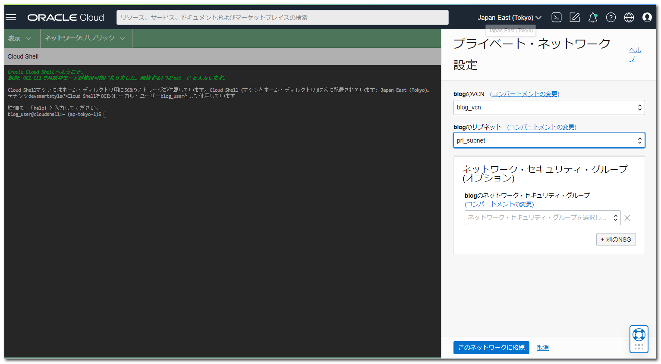Image resolution: width=661 pixels, height=364 pixels.
Task: Open the hamburger navigation menu
Action: point(11,17)
